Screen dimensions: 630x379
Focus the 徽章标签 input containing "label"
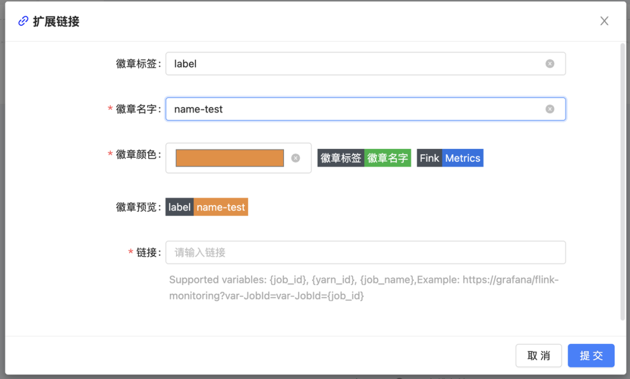[356, 64]
